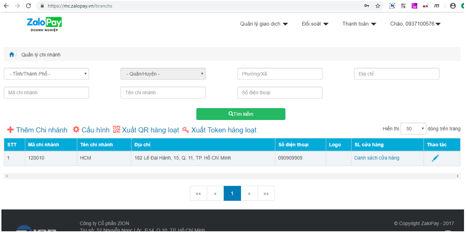Focus the Địa chỉ input field
466x233 pixels.
pos(397,74)
